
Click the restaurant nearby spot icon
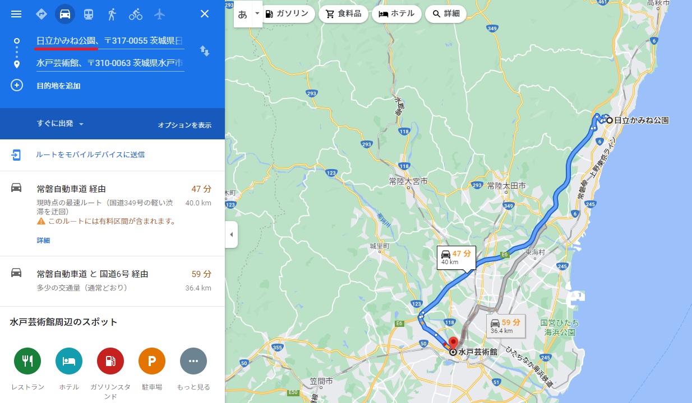27,361
